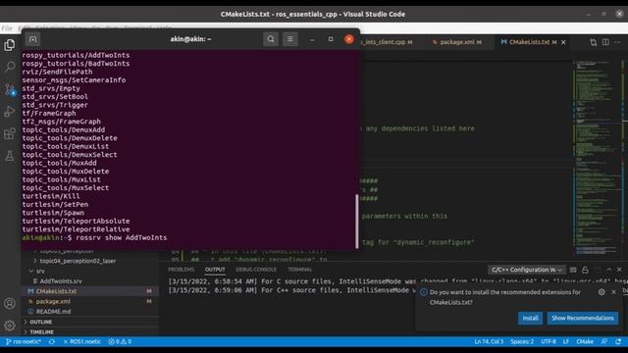
Task: Open the Accounts menu icon
Action: pyautogui.click(x=9, y=303)
